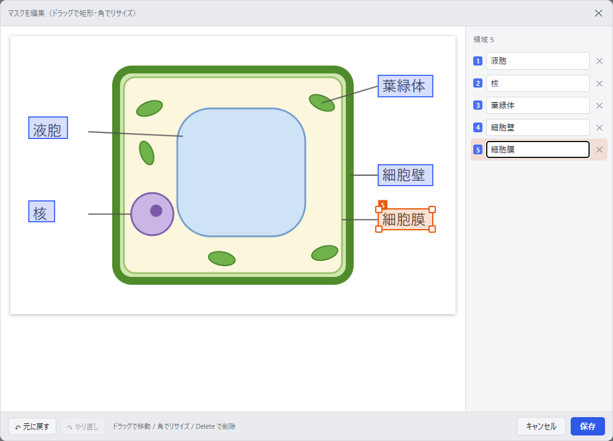Click the 領域 5 heading text
Screen dimensions: 613x441
pyautogui.click(x=484, y=39)
